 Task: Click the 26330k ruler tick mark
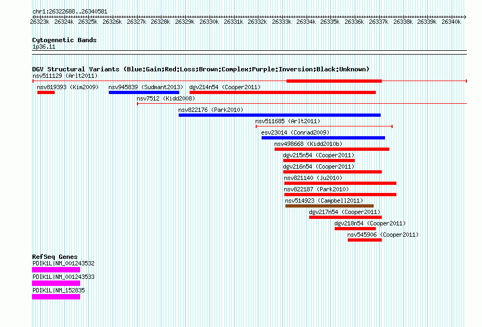(209, 17)
